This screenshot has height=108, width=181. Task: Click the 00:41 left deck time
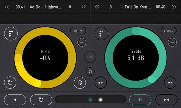pyautogui.click(x=20, y=7)
